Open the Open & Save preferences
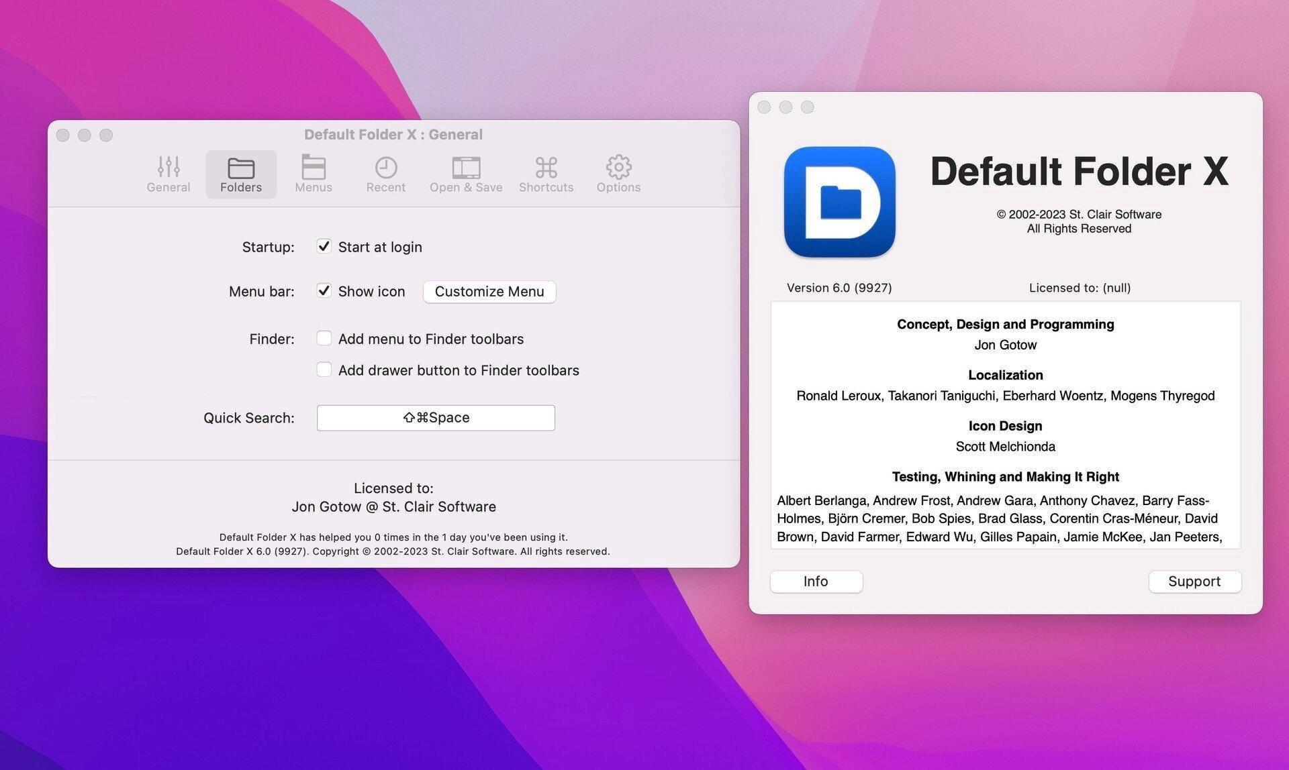Viewport: 1289px width, 770px height. click(466, 174)
